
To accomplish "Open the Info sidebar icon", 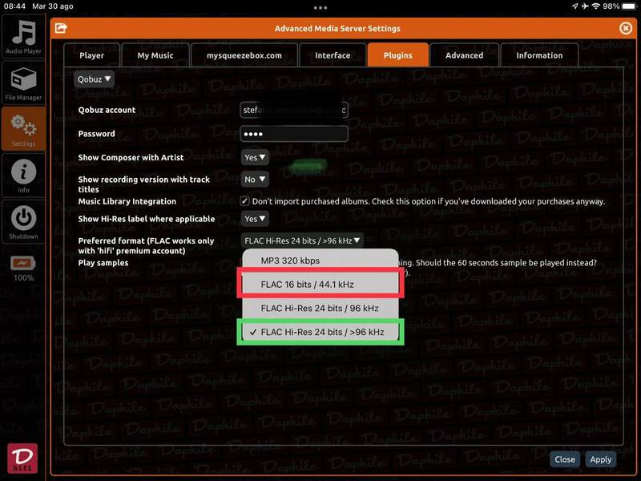I will click(x=23, y=176).
